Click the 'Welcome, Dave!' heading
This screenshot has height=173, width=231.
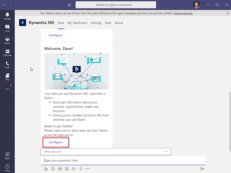tap(58, 49)
